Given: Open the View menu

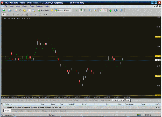Looking at the screenshot, I should tap(12, 6).
